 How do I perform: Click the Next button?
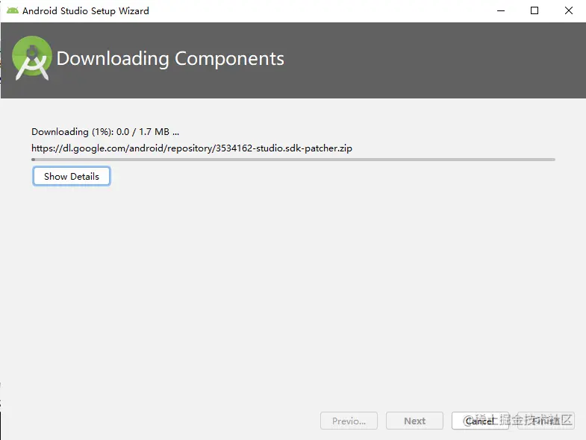tap(414, 421)
